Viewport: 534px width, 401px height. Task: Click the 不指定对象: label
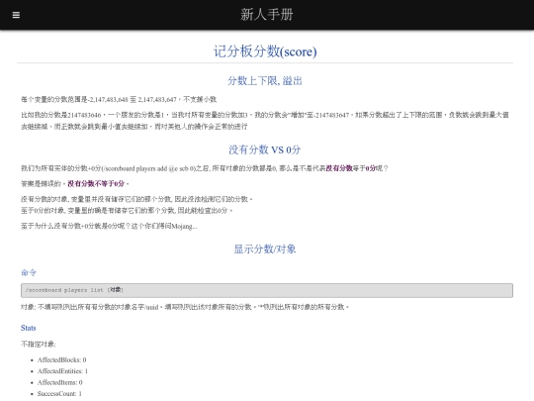(x=39, y=344)
